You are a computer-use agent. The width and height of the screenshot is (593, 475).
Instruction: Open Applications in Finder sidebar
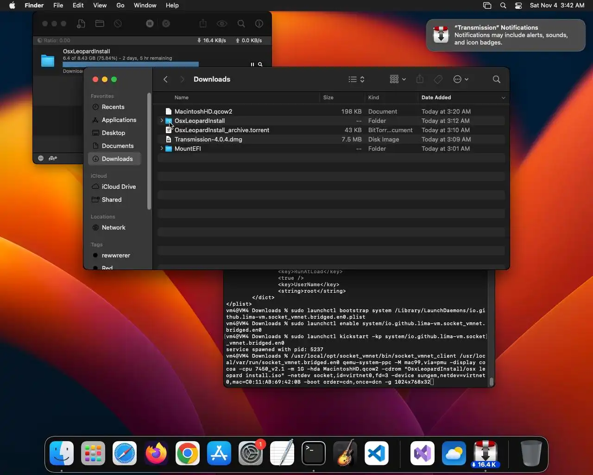(x=114, y=120)
